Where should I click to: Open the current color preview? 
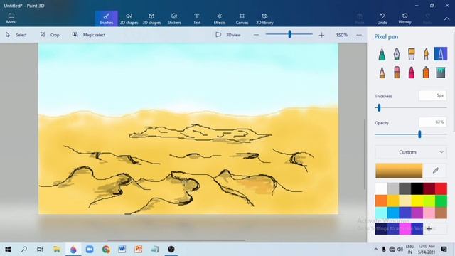[399, 171]
